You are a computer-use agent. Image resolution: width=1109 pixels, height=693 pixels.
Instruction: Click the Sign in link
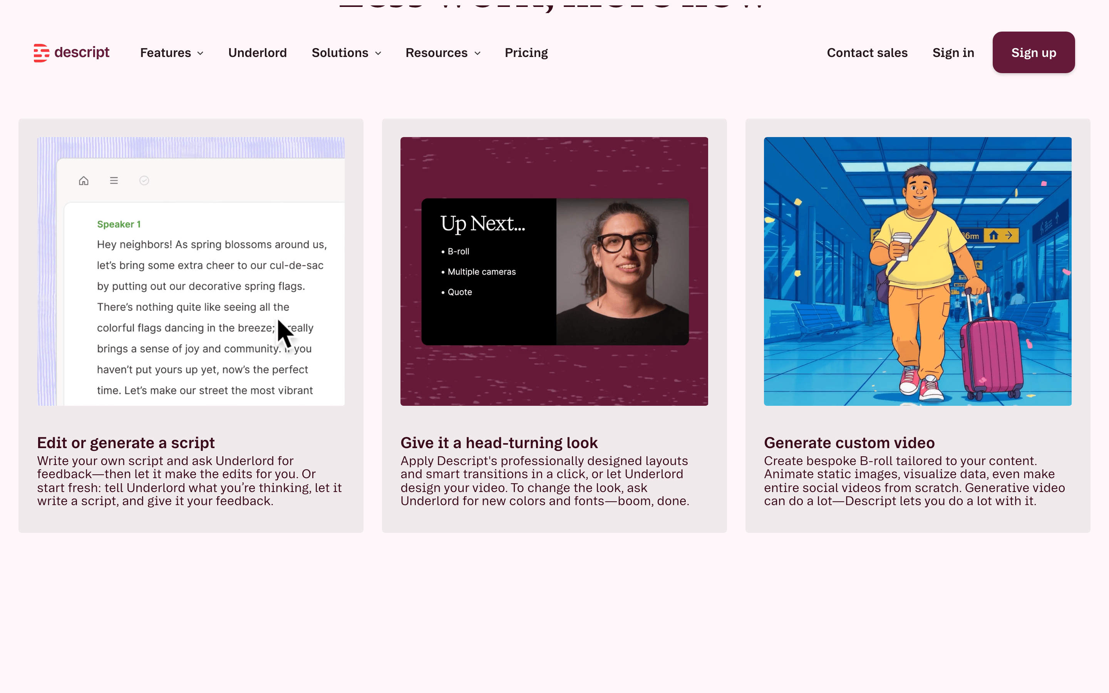[953, 53]
